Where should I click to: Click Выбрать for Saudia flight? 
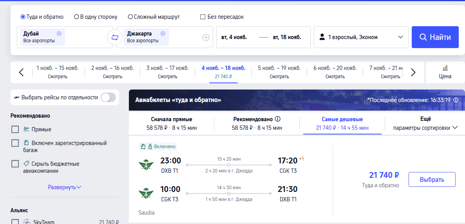pos(432,179)
